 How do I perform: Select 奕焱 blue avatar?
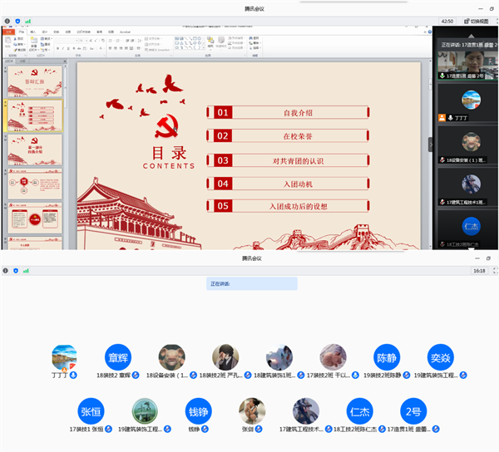(441, 357)
